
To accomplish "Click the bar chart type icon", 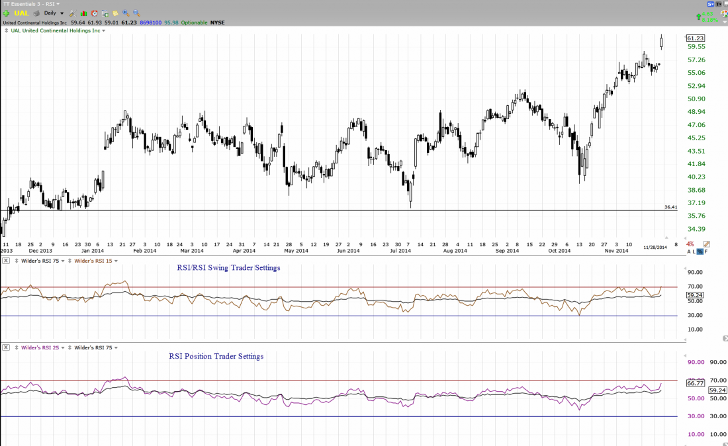I will [84, 13].
